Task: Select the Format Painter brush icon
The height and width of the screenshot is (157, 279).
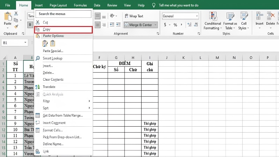Action: [x=16, y=27]
